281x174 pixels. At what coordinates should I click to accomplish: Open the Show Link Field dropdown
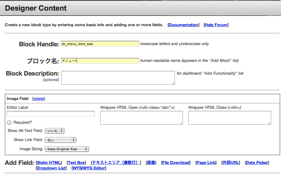tap(61, 140)
